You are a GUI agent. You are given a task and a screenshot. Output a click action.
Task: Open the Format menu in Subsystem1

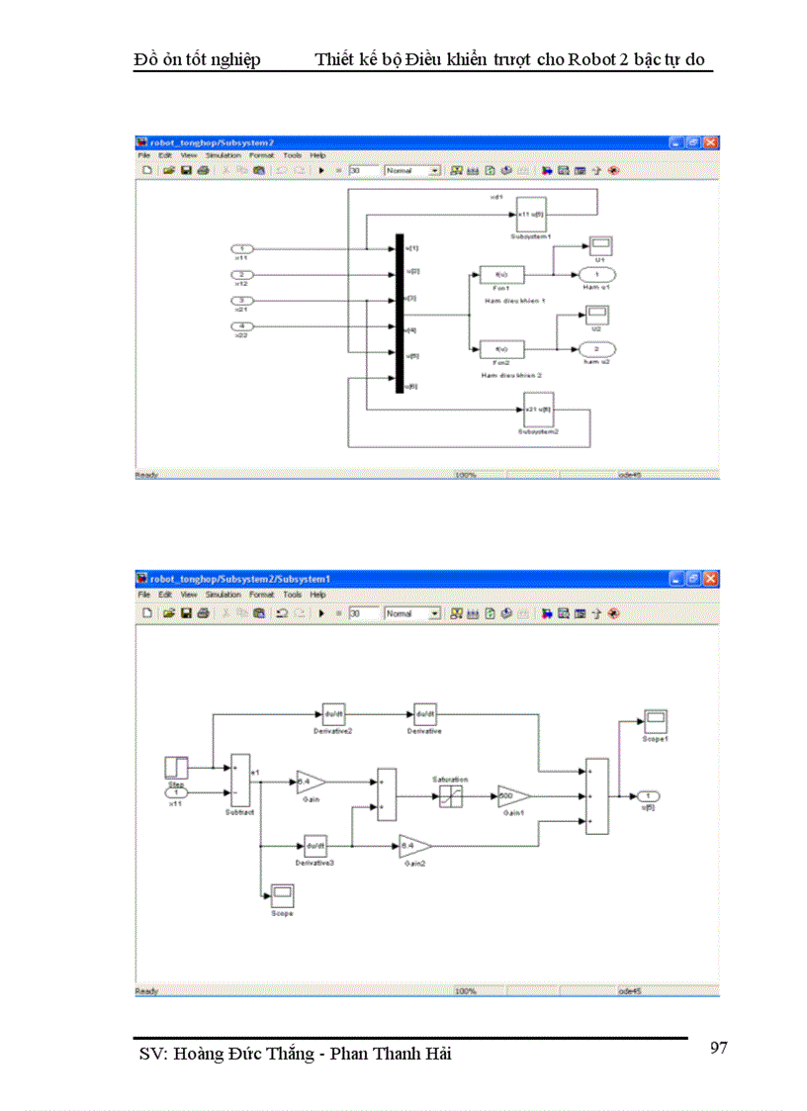[260, 595]
